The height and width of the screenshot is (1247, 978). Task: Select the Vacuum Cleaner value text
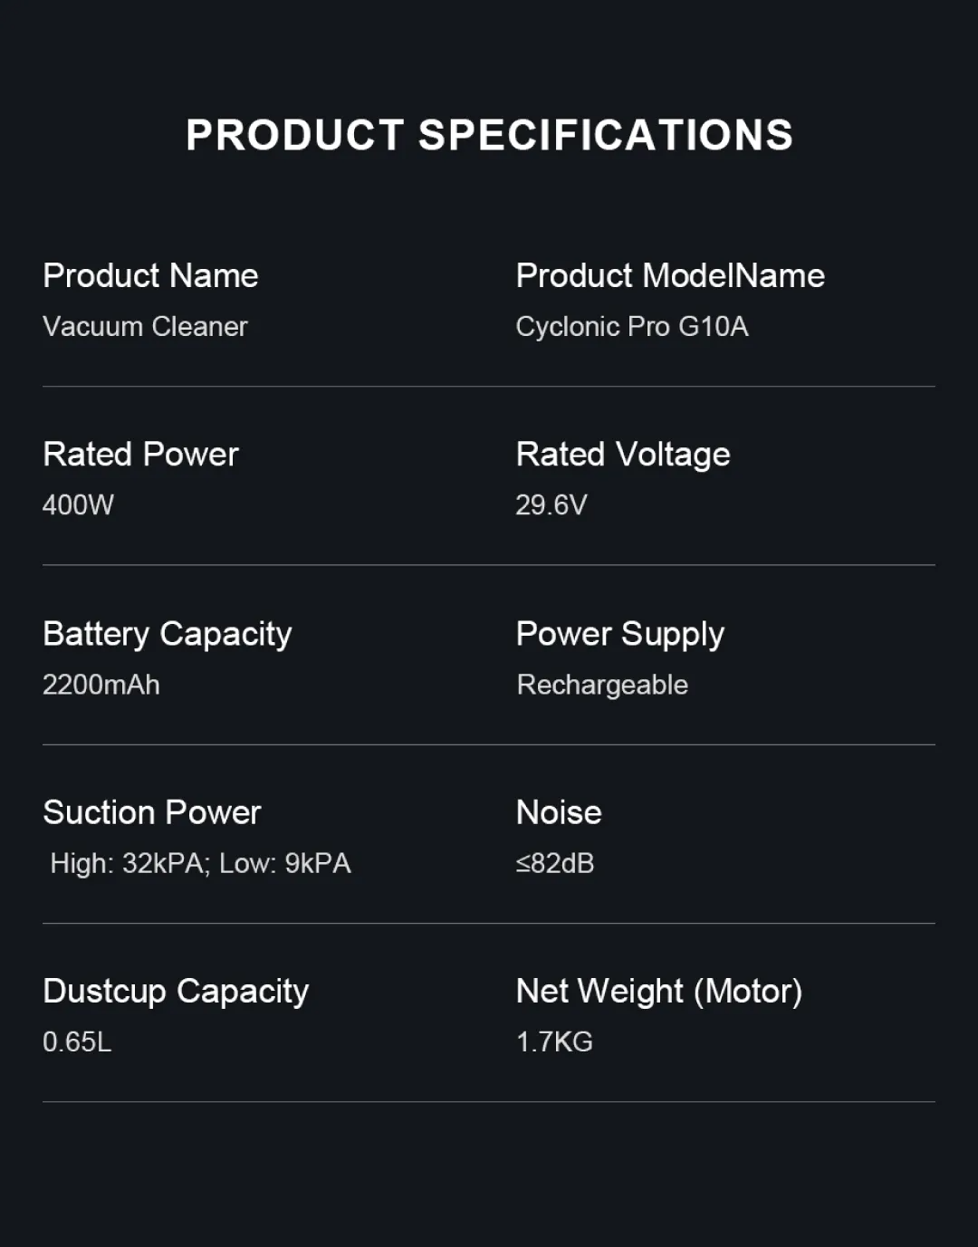[145, 326]
